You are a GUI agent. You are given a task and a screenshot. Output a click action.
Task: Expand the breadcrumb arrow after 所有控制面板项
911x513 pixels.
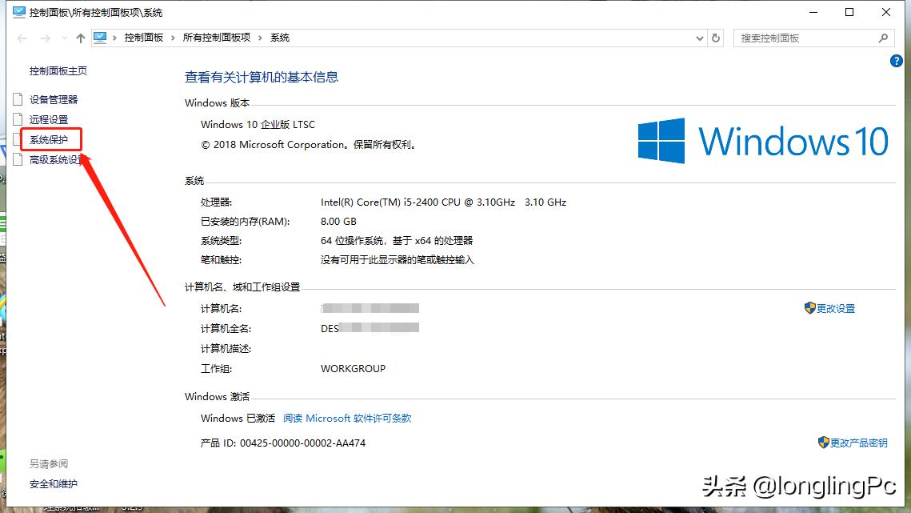tap(261, 37)
